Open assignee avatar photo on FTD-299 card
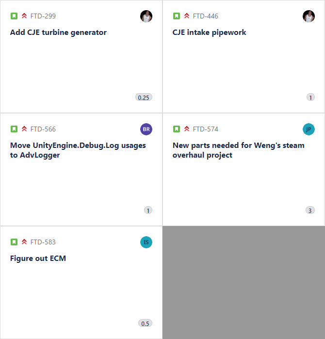The width and height of the screenshot is (325, 339). coord(146,16)
